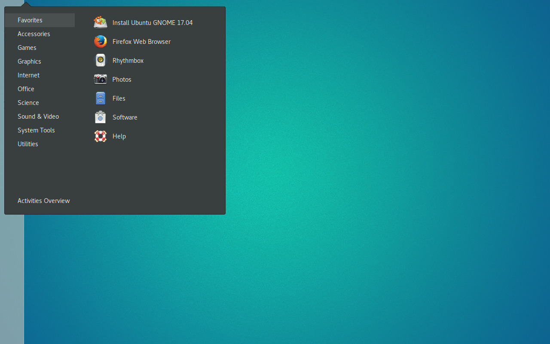Open the Firefox Web Browser icon

pos(100,41)
